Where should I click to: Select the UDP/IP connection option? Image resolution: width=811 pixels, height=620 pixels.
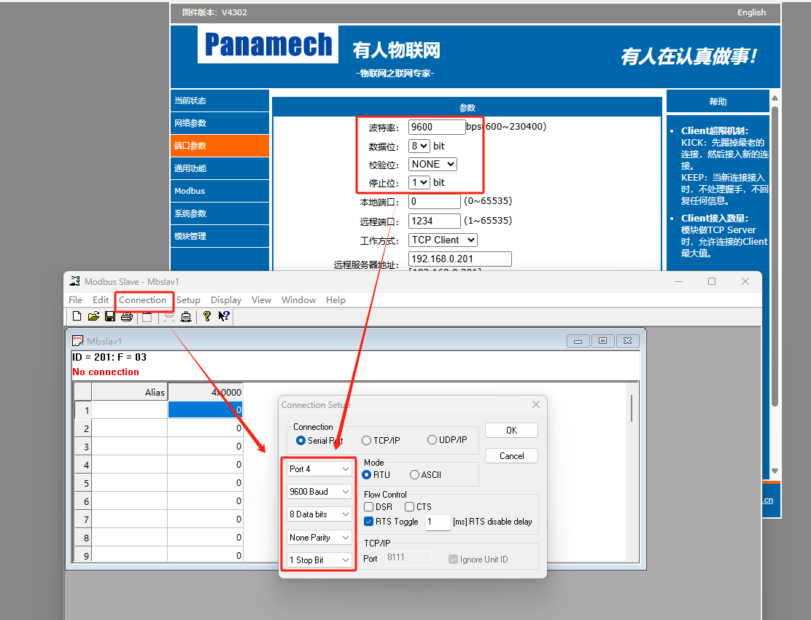(432, 440)
